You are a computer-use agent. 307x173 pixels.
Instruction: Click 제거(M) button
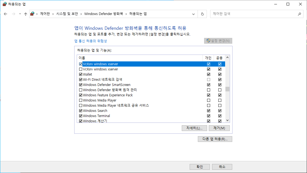(x=219, y=128)
